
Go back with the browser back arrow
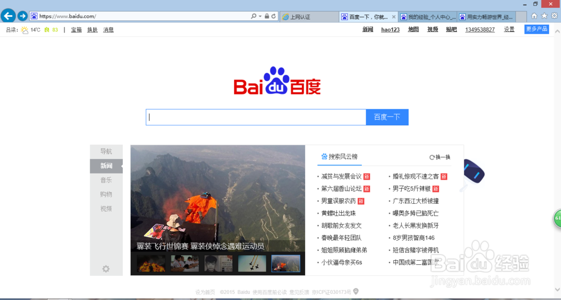click(x=8, y=16)
